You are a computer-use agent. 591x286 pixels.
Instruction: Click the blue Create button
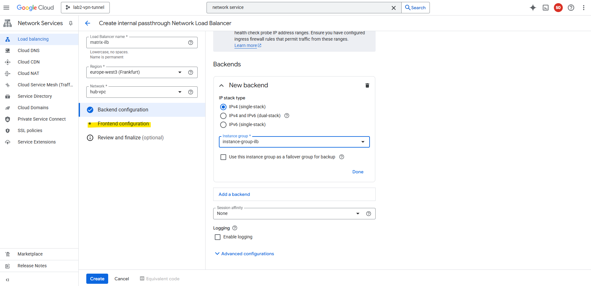[x=97, y=279]
